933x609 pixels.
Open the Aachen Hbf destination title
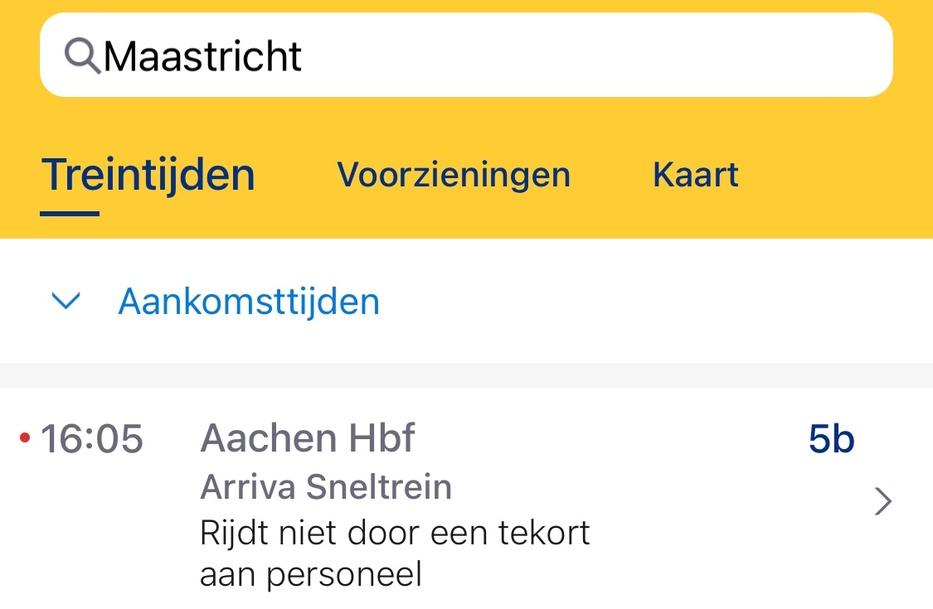tap(308, 437)
